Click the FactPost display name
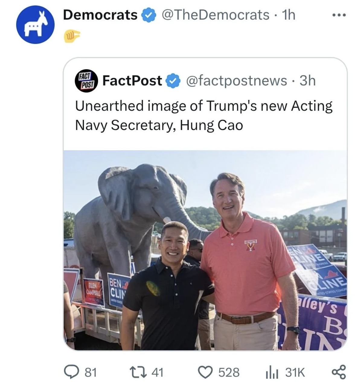Screen dimensions: 364x382 point(132,81)
